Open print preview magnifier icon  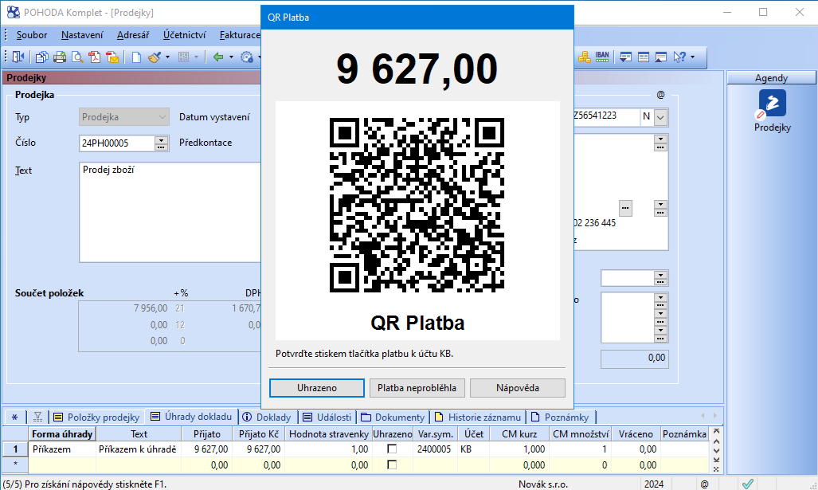pos(77,57)
